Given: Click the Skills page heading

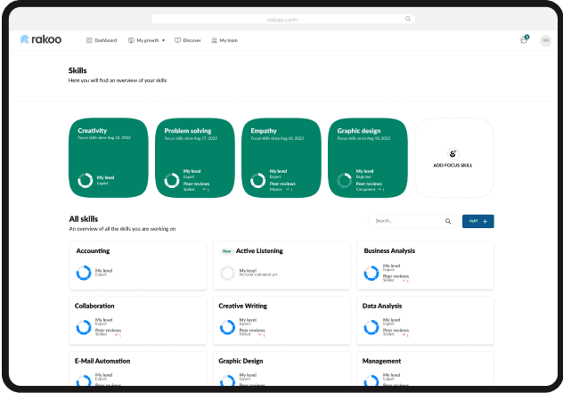Looking at the screenshot, I should pyautogui.click(x=78, y=70).
